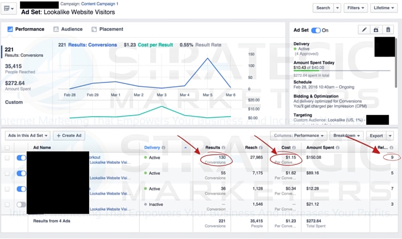
Task: Click the Cost column info icon
Action: click(294, 148)
